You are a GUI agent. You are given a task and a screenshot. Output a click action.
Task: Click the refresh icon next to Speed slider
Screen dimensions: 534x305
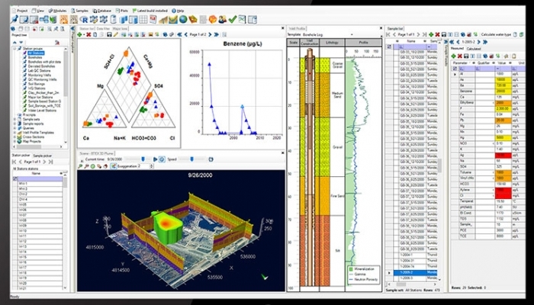click(x=211, y=159)
